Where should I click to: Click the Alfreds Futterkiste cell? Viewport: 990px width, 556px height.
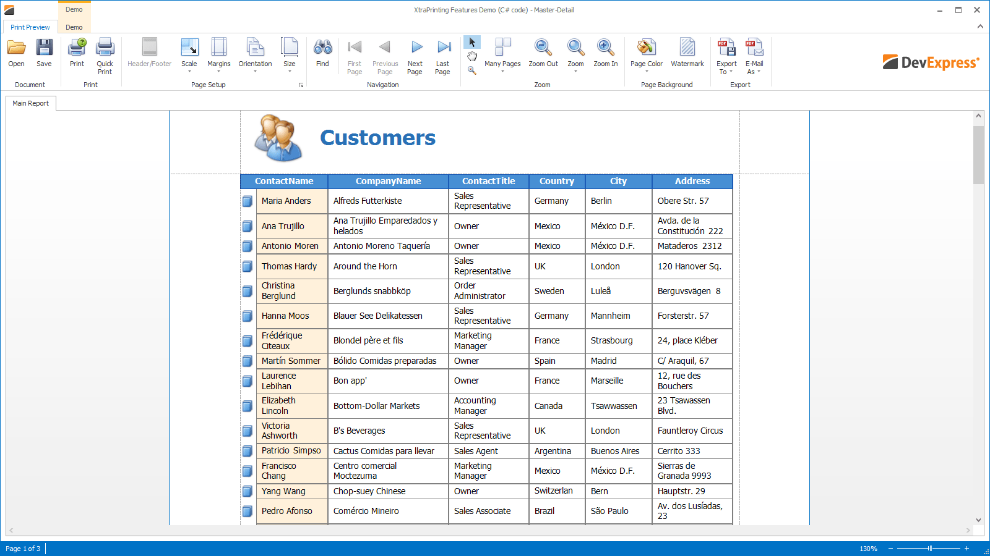click(x=388, y=201)
